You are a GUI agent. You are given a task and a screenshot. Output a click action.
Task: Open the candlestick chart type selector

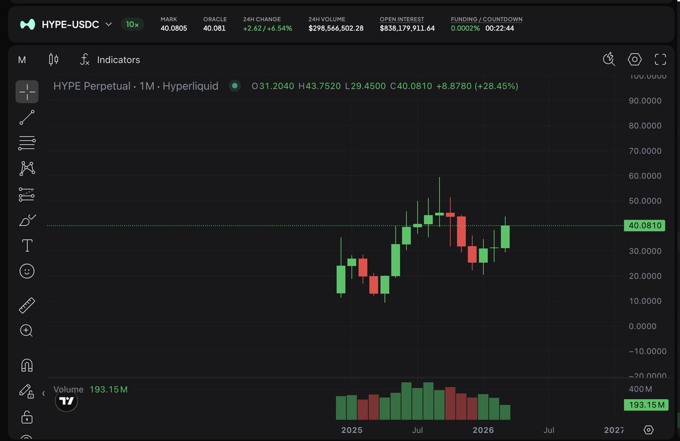[x=54, y=59]
